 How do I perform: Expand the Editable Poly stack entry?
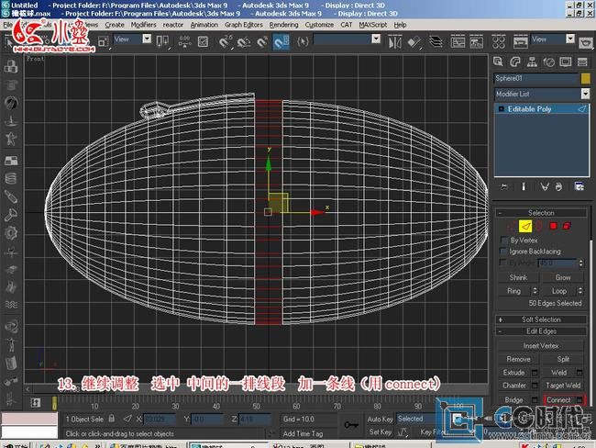tap(501, 109)
